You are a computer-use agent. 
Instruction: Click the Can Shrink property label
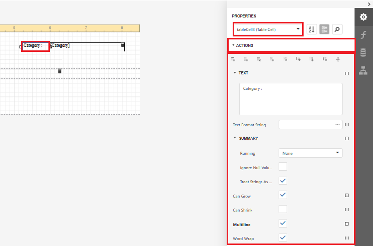[243, 210]
